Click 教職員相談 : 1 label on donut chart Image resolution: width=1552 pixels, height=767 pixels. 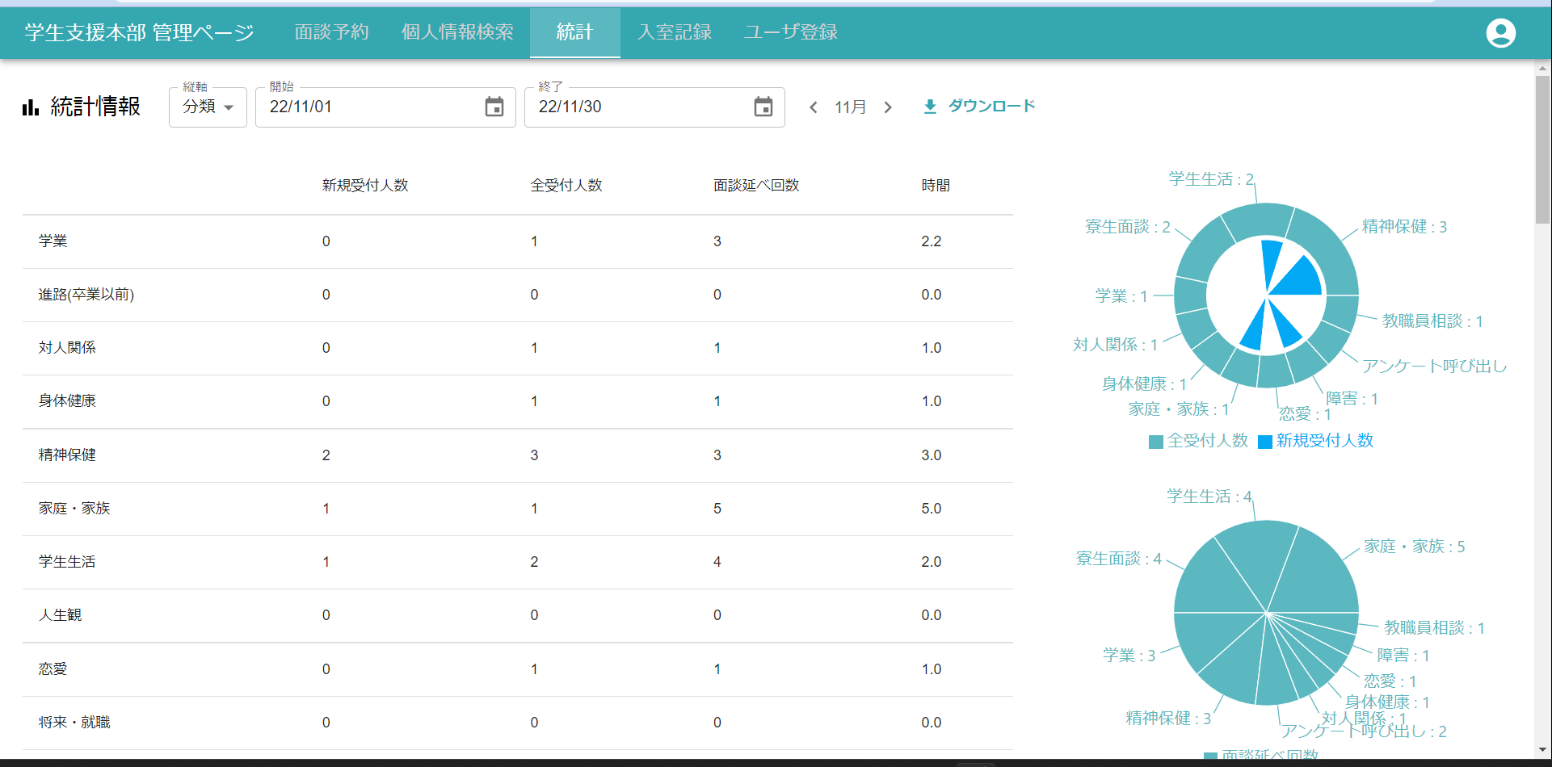[x=1432, y=321]
